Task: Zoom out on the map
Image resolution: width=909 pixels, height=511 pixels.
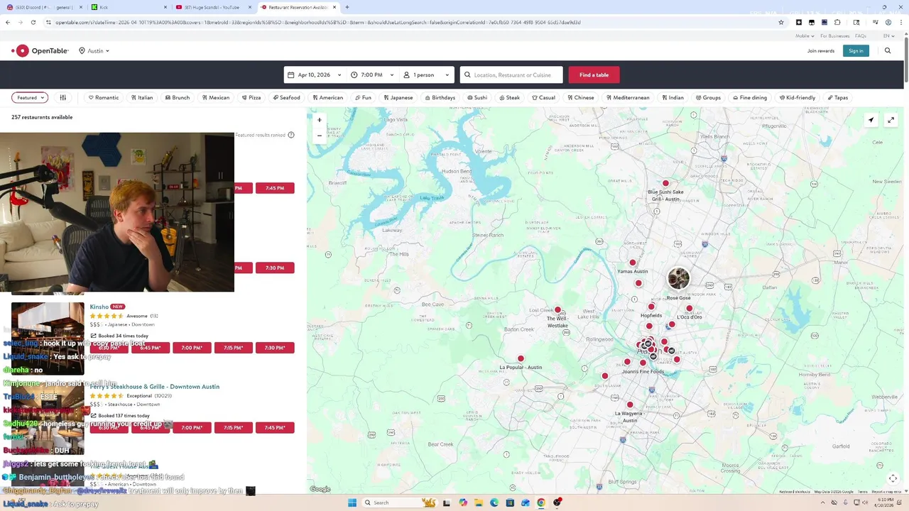Action: pos(320,135)
